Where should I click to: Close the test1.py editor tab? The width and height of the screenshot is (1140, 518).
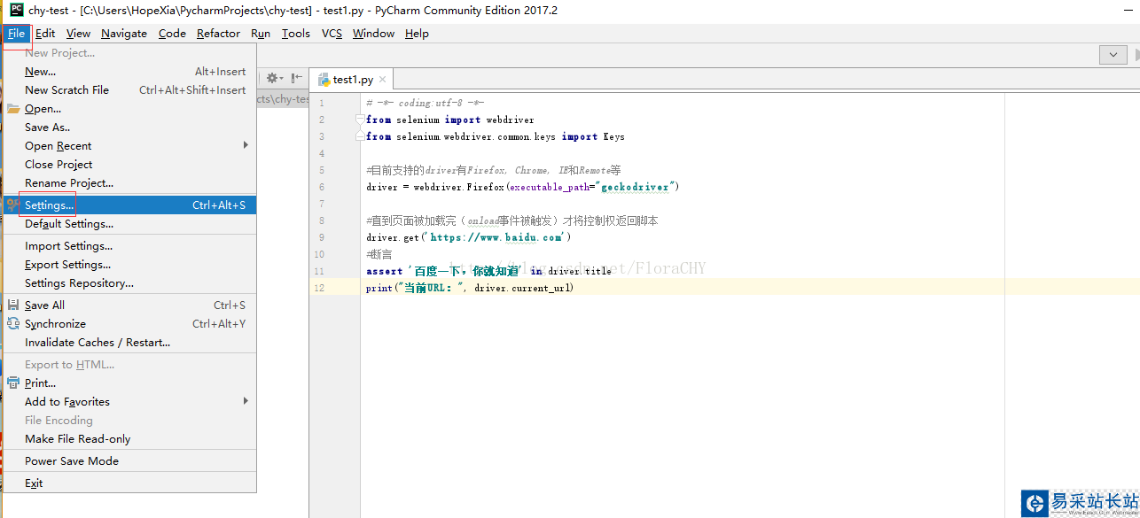coord(382,80)
